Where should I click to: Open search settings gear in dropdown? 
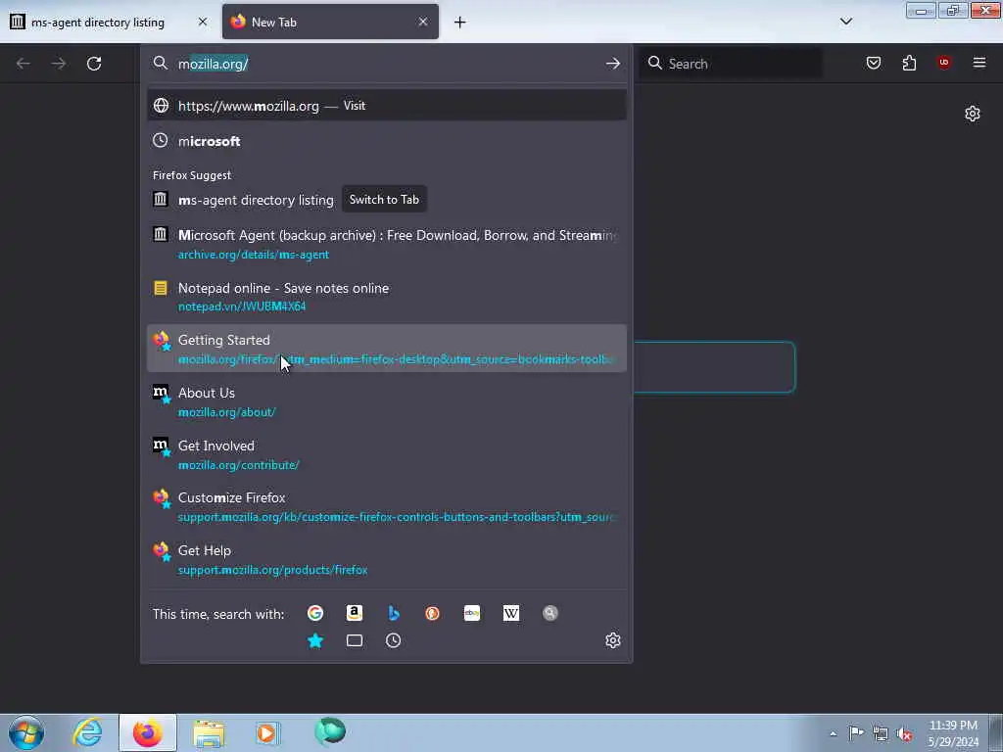point(613,640)
